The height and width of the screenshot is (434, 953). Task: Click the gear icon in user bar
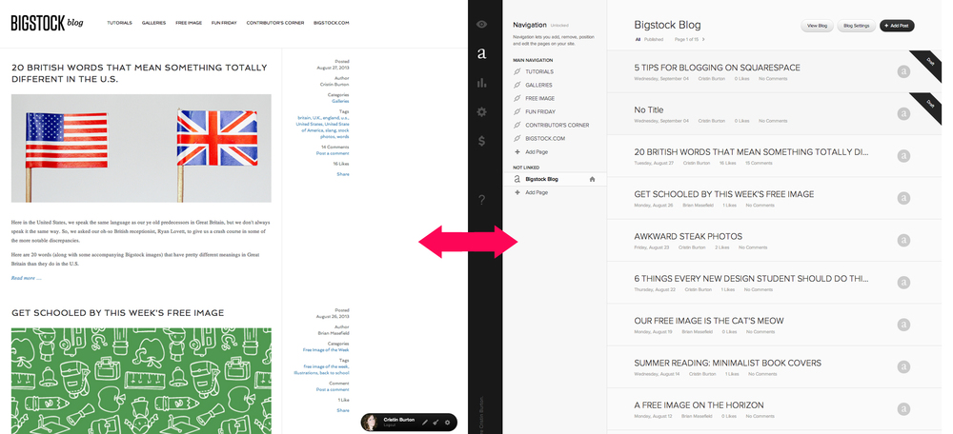click(x=448, y=423)
